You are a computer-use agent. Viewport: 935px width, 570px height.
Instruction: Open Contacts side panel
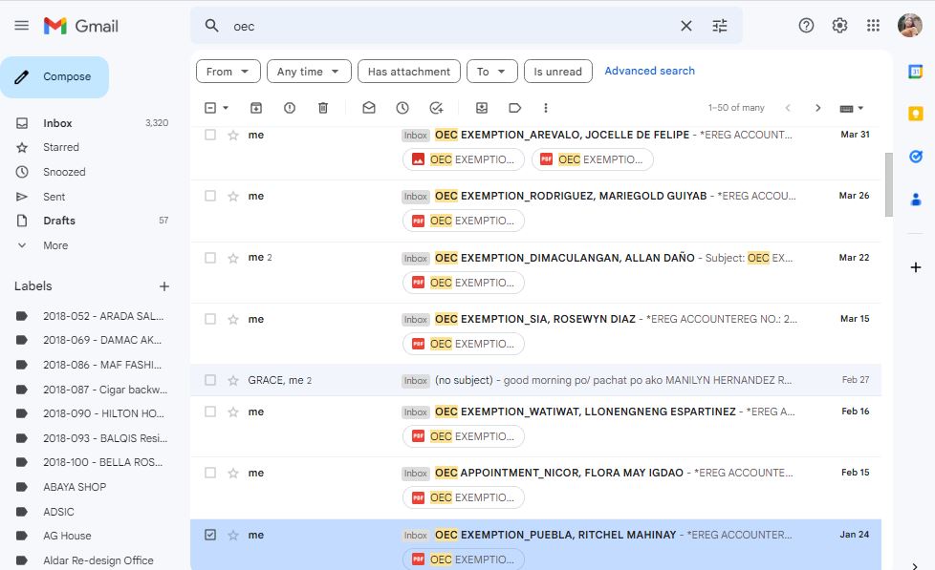915,199
